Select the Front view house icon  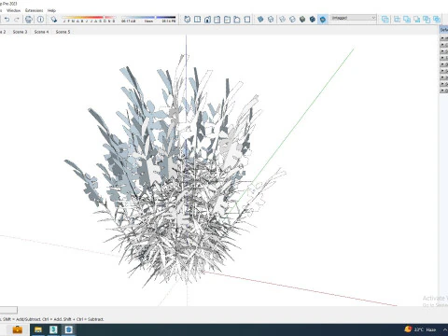tap(207, 20)
